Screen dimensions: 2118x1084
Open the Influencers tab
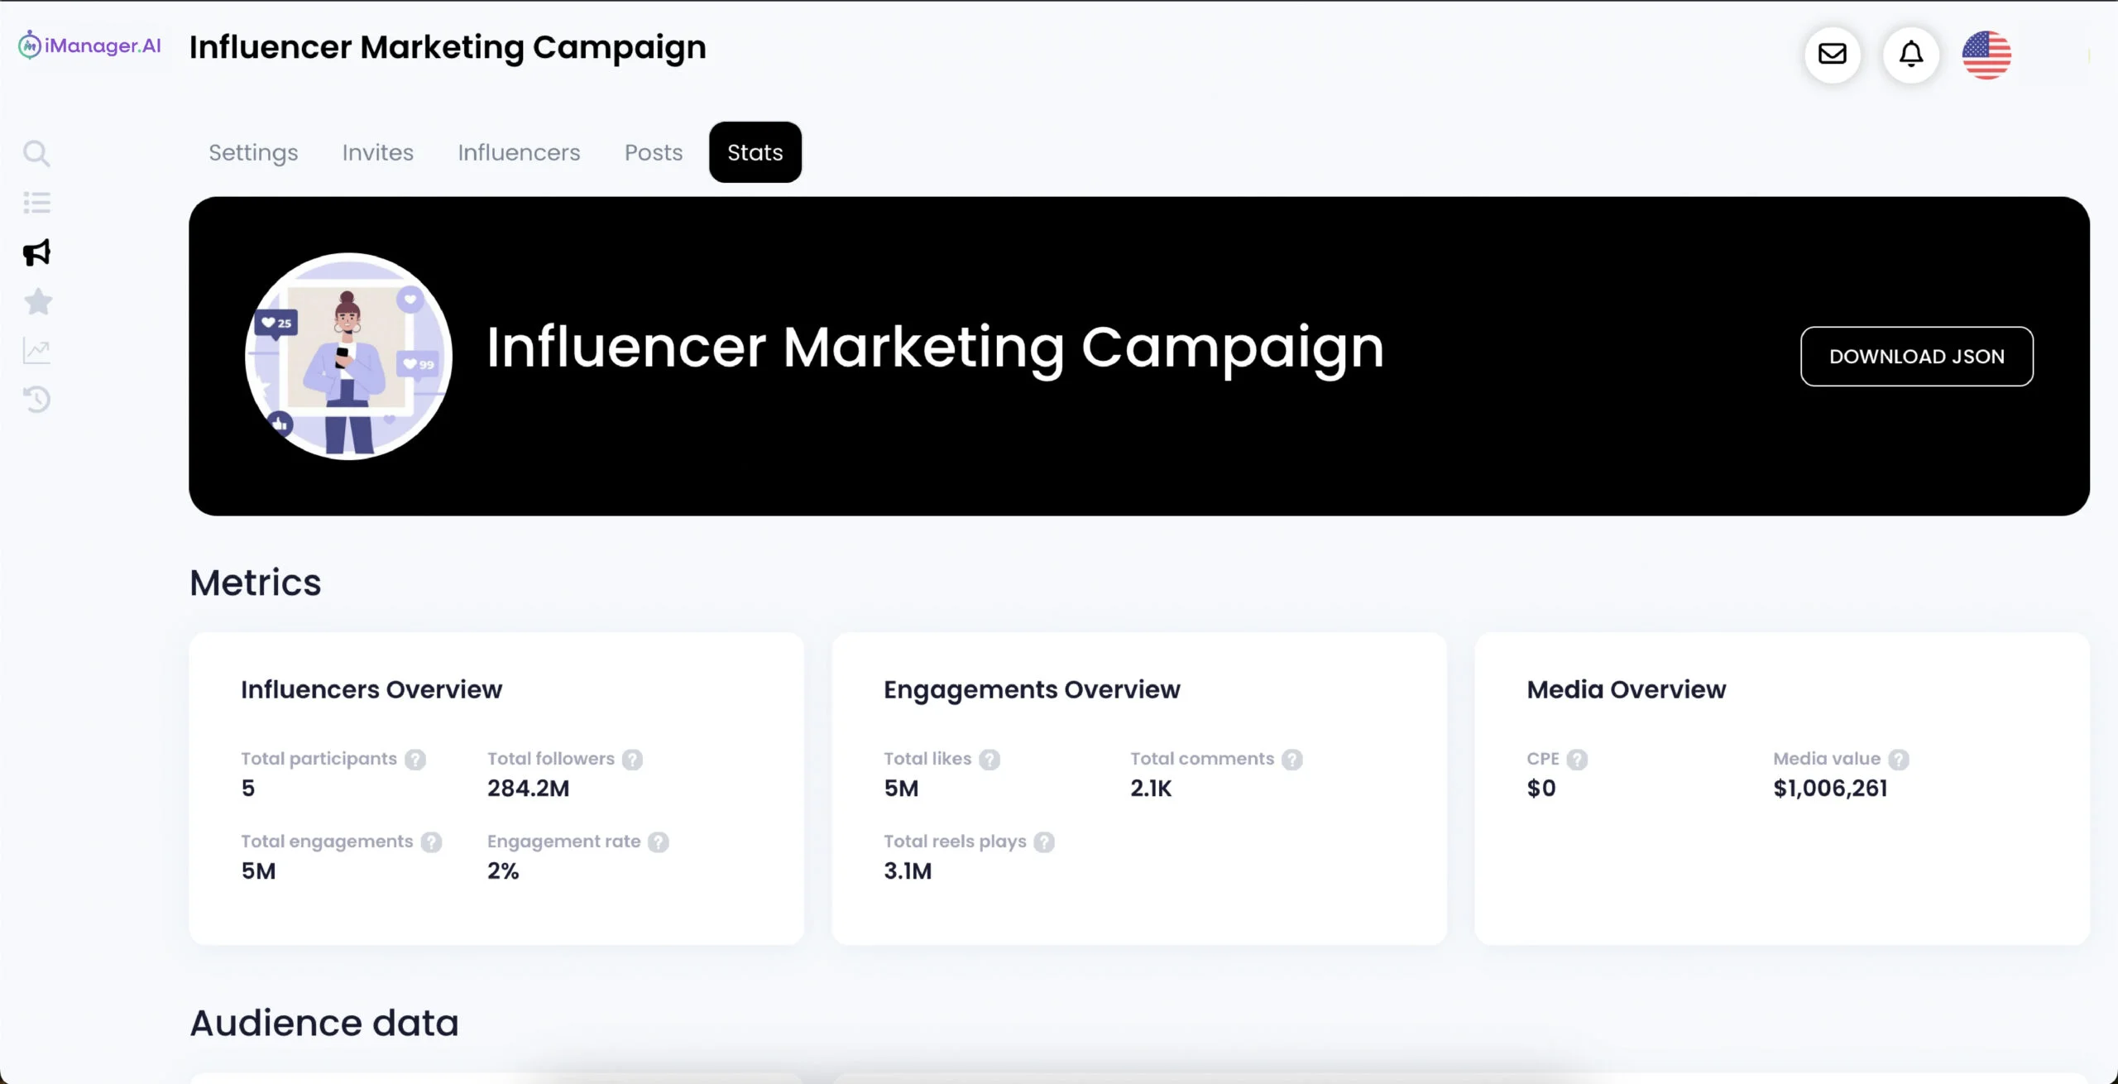[519, 153]
